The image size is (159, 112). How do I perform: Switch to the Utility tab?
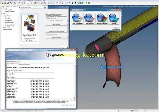7,6
